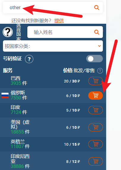Click the cart icon for 美国 (虚拟)
The image size is (121, 170).
click(x=96, y=127)
